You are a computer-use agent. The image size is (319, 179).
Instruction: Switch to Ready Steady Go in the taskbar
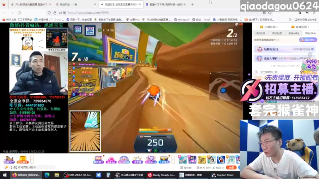(x=161, y=175)
